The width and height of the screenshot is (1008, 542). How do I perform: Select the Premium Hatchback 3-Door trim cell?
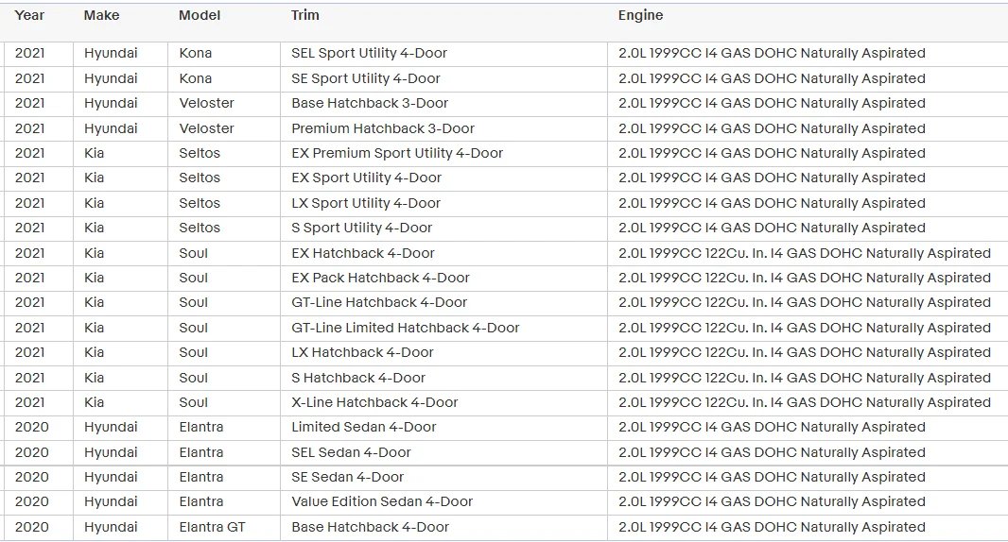(383, 128)
